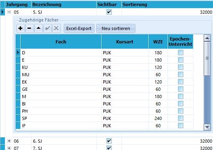Viewport: 213px width, 150px height.
Task: Add a new subject with plus icon
Action: click(20, 28)
